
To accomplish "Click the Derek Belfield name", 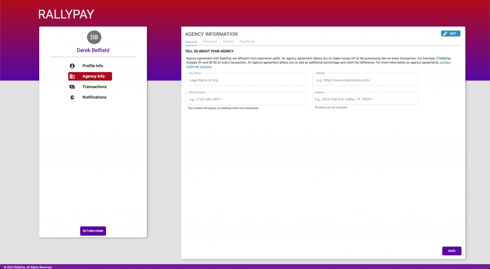I will [93, 50].
